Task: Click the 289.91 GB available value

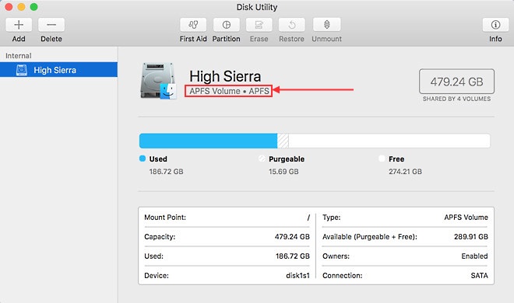Action: click(470, 237)
